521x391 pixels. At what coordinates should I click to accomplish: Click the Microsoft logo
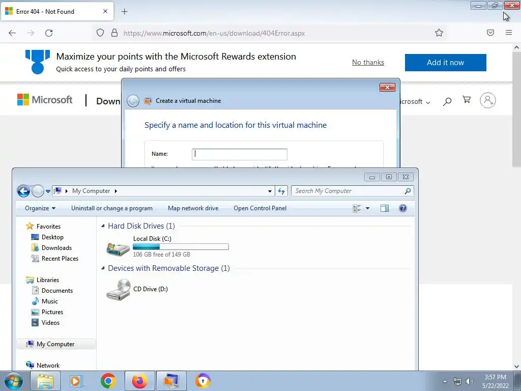[45, 100]
